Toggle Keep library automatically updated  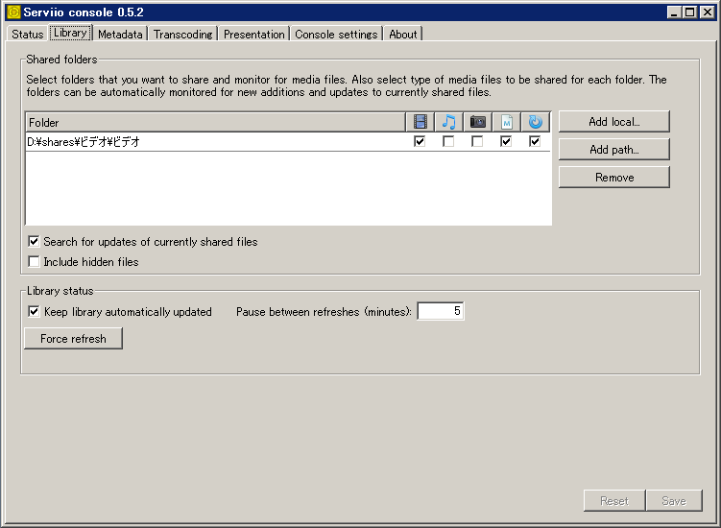tap(35, 312)
